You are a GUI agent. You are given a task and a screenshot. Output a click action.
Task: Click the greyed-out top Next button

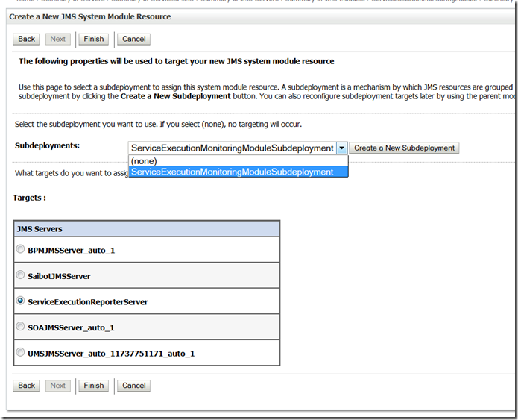(x=58, y=39)
